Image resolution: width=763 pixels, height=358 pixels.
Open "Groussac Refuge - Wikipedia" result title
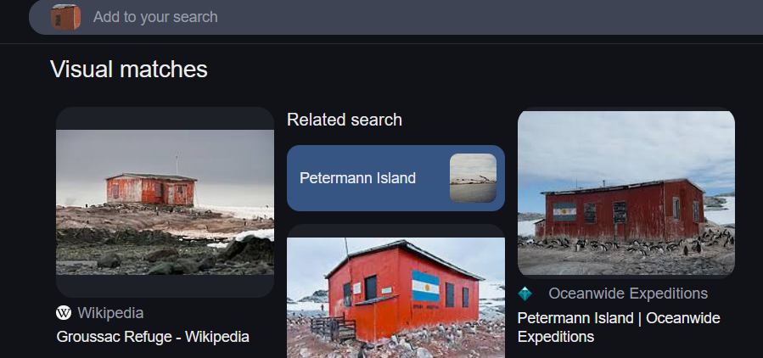pos(153,337)
